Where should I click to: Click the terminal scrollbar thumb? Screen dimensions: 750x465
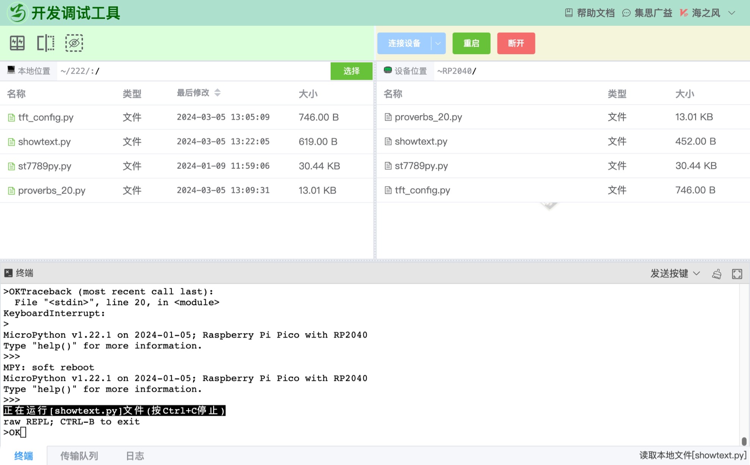coord(744,441)
